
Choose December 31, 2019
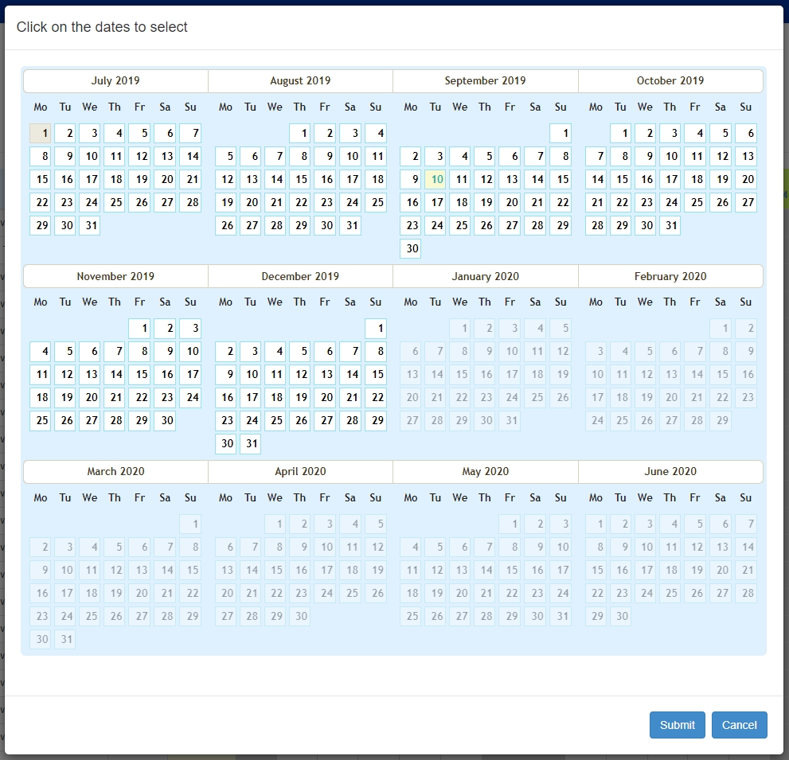point(250,443)
